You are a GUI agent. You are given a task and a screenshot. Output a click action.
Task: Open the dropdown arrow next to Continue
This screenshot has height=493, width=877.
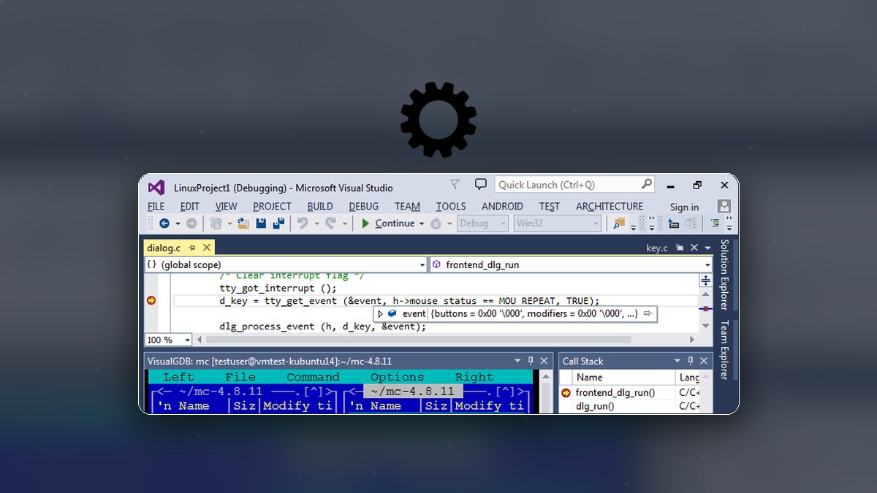pyautogui.click(x=422, y=224)
